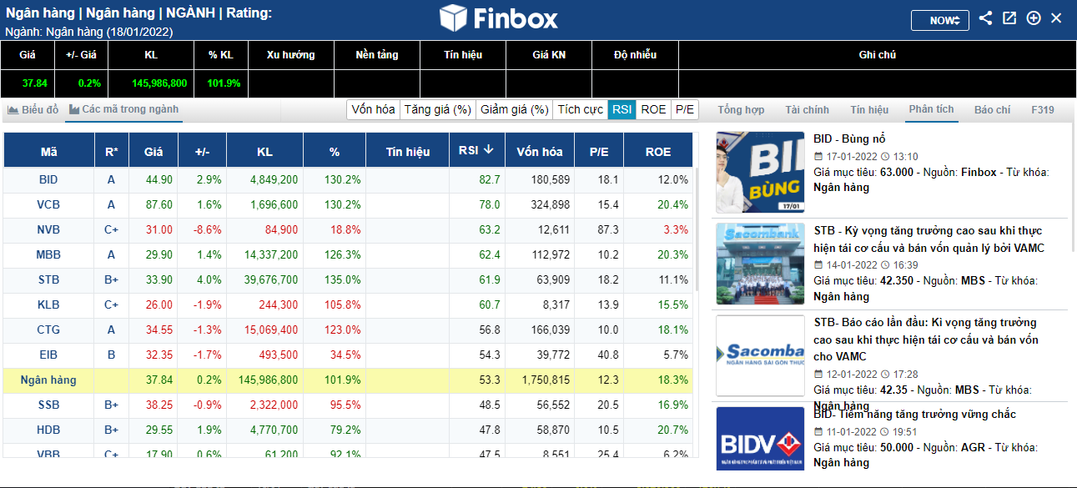Open HDB ticker in table

[48, 430]
